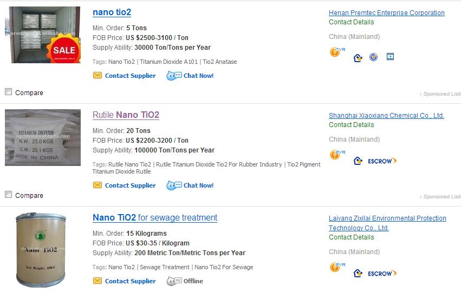Click the Escrow badge for Shanghai Xiaoxiang Chemical
The height and width of the screenshot is (293, 461).
tap(382, 161)
